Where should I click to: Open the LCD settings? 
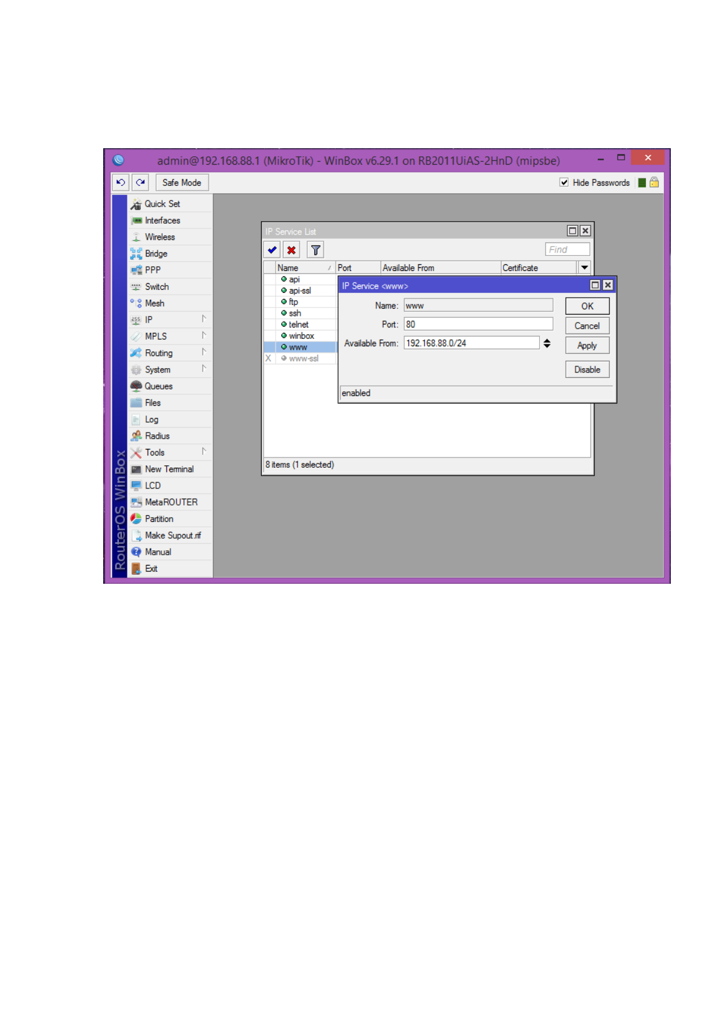[170, 485]
